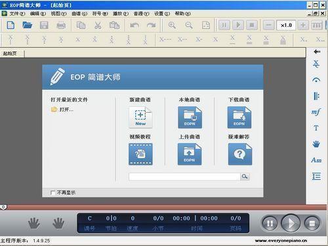This screenshot has height=246, width=328.
Task: Click the toolbar Stop button
Action: pyautogui.click(x=252, y=25)
